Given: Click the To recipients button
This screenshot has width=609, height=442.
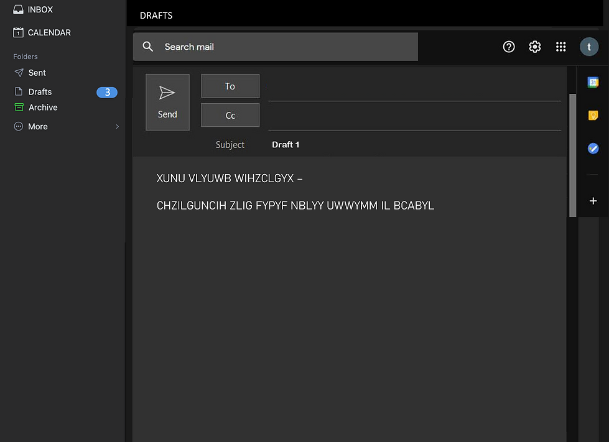Looking at the screenshot, I should pos(230,86).
